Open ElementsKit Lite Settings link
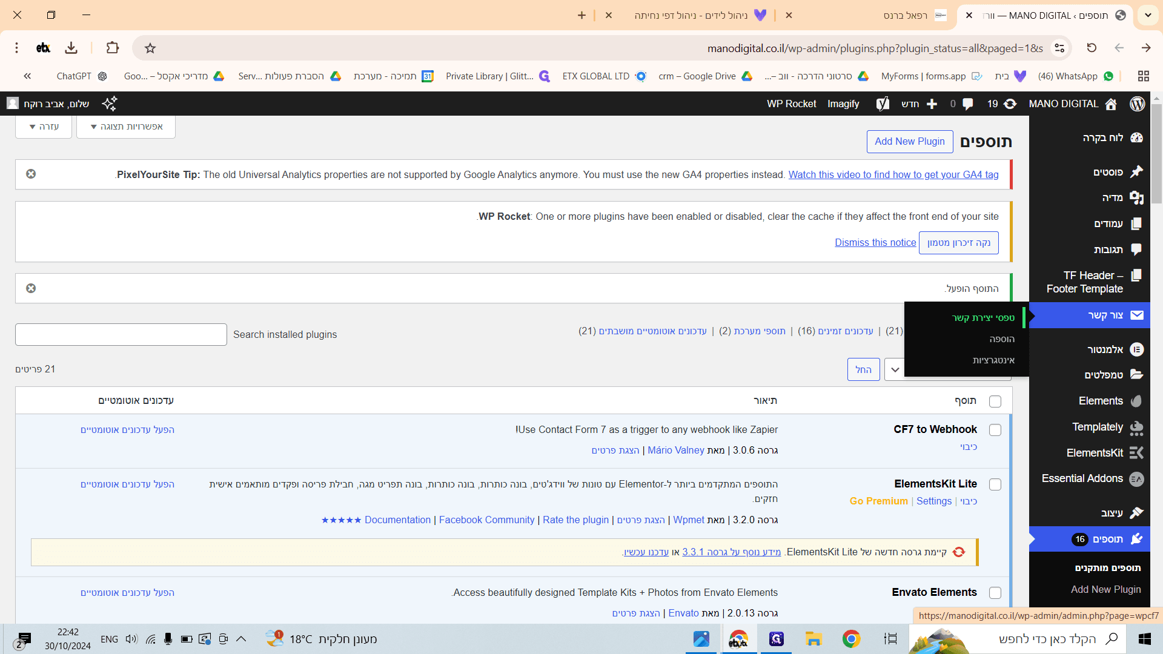 click(934, 501)
